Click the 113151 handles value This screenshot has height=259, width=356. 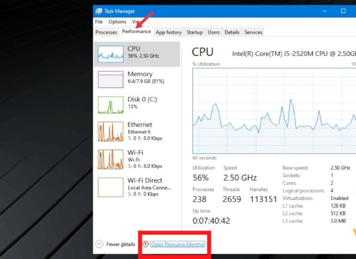pyautogui.click(x=263, y=199)
